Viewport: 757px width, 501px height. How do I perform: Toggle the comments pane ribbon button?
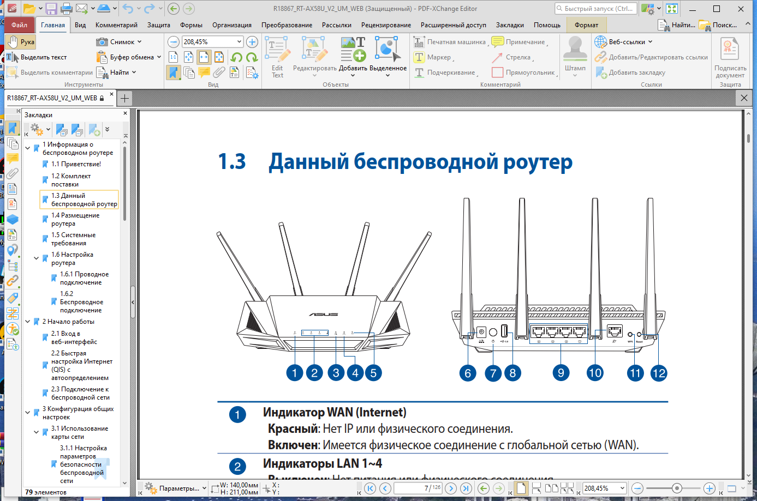click(204, 73)
